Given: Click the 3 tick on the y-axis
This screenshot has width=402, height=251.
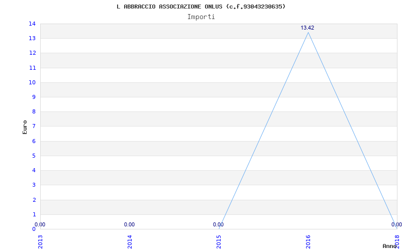Looking at the screenshot, I should (34, 185).
